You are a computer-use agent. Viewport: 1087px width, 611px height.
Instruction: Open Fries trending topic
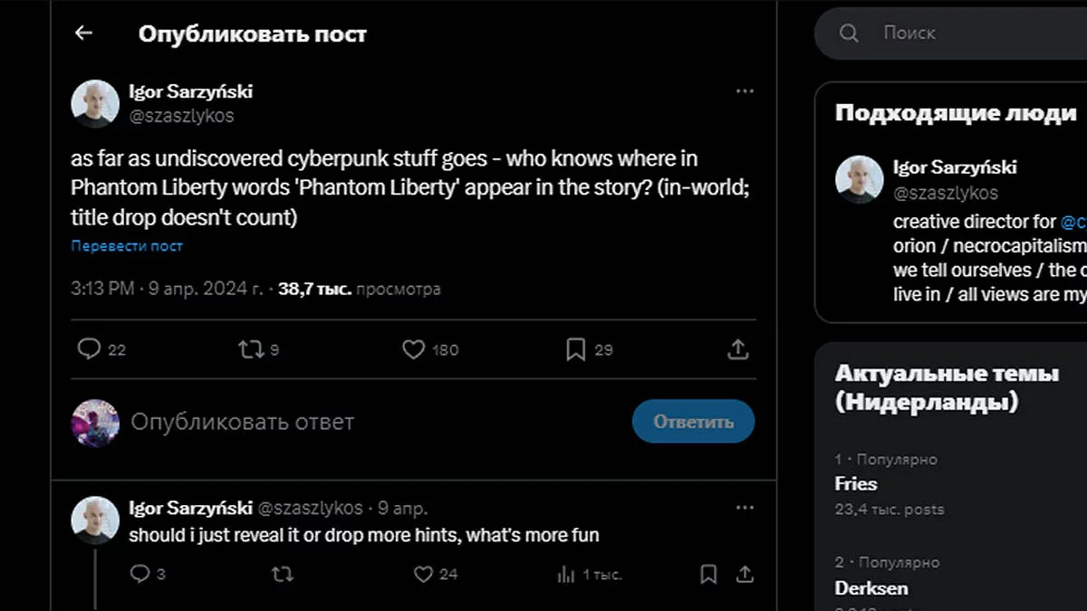point(856,483)
